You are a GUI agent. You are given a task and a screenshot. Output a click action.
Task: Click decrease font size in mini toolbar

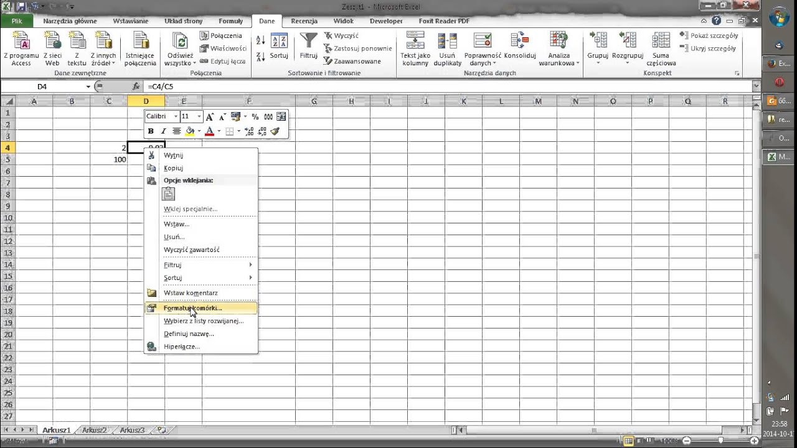point(222,116)
